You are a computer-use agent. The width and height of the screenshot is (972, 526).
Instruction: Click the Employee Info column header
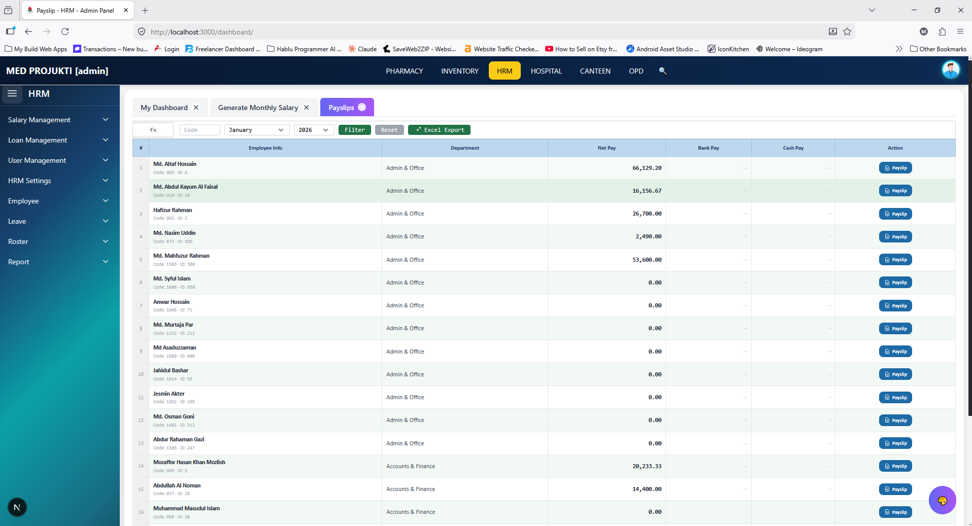pyautogui.click(x=265, y=148)
